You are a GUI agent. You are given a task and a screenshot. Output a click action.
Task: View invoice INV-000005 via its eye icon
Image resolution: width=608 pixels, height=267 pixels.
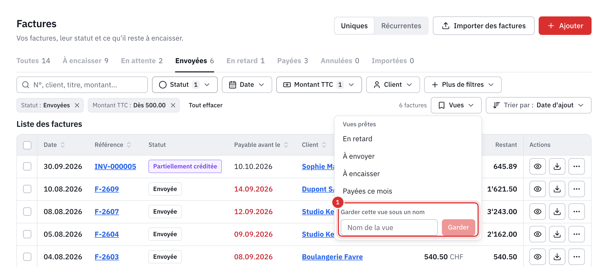537,166
